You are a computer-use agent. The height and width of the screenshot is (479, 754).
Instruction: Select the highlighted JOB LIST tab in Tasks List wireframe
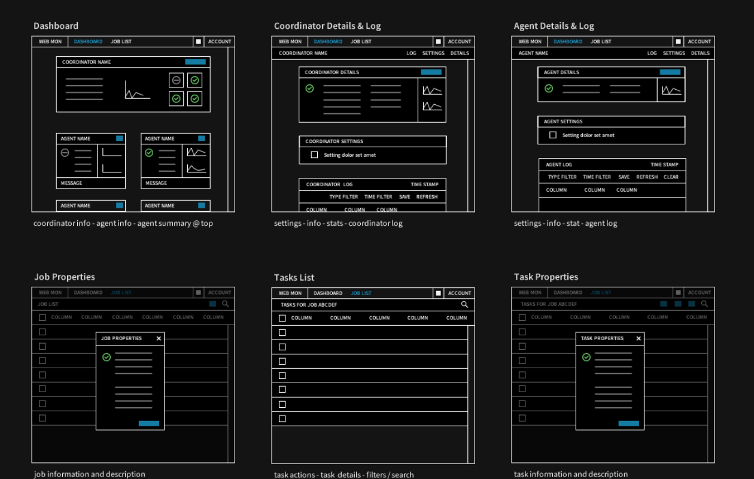361,293
